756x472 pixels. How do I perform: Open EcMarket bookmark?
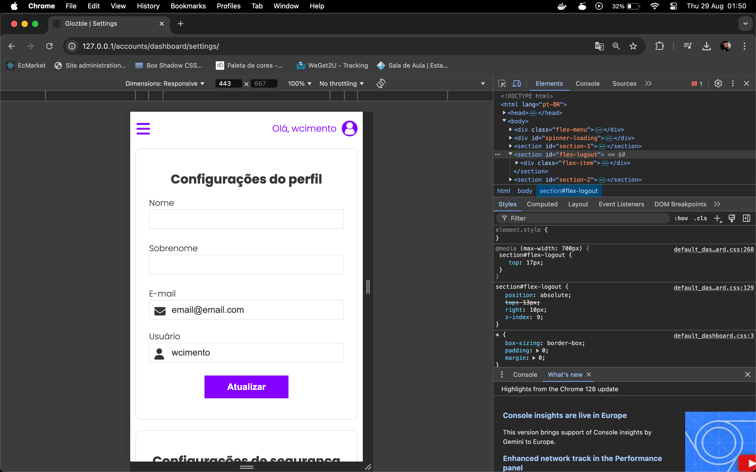click(x=26, y=66)
